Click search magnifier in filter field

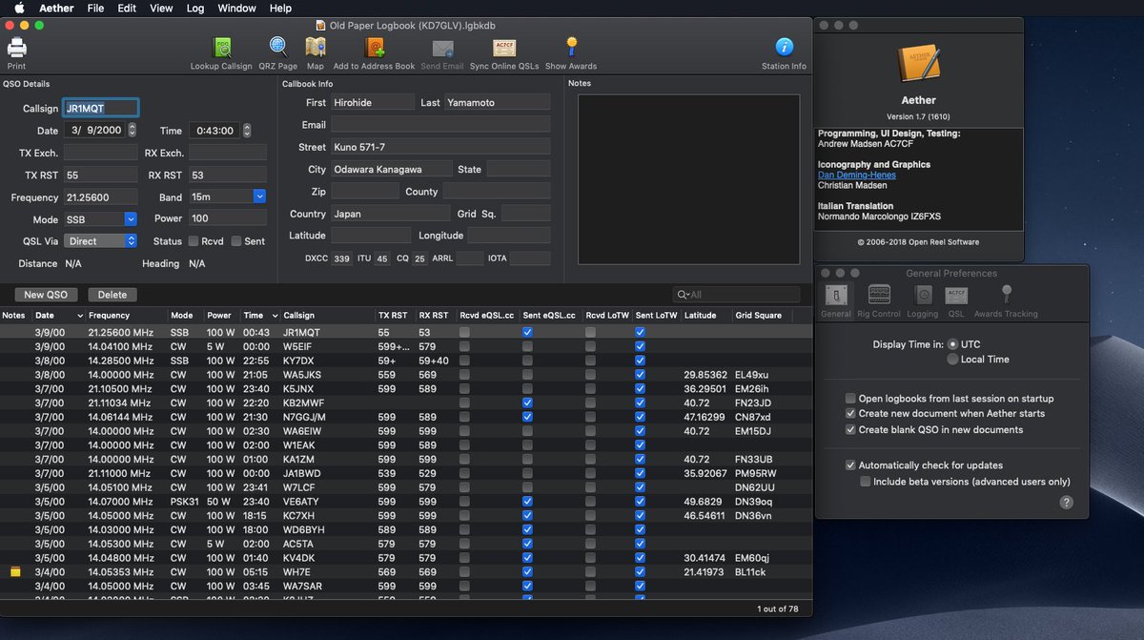point(683,295)
